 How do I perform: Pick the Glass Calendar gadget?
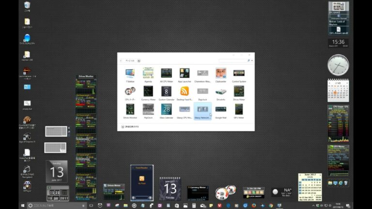click(166, 109)
